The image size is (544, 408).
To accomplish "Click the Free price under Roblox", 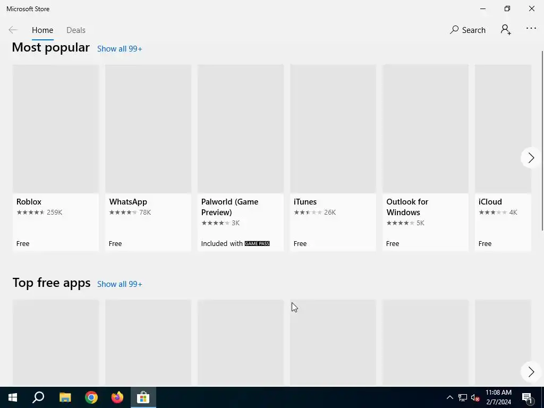I will coord(23,243).
